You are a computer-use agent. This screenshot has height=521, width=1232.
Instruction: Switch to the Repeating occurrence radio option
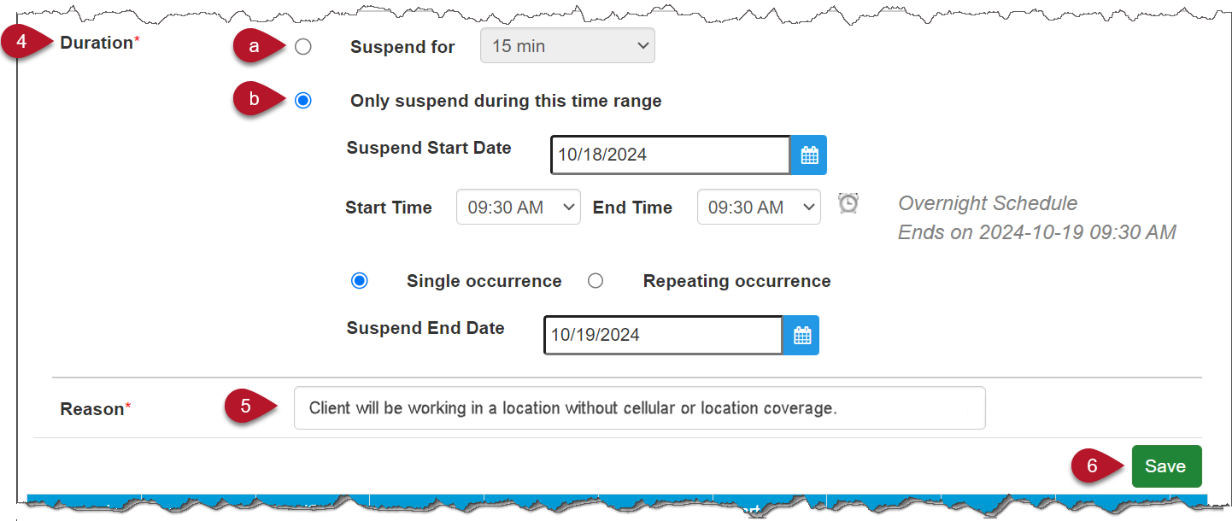(x=595, y=281)
